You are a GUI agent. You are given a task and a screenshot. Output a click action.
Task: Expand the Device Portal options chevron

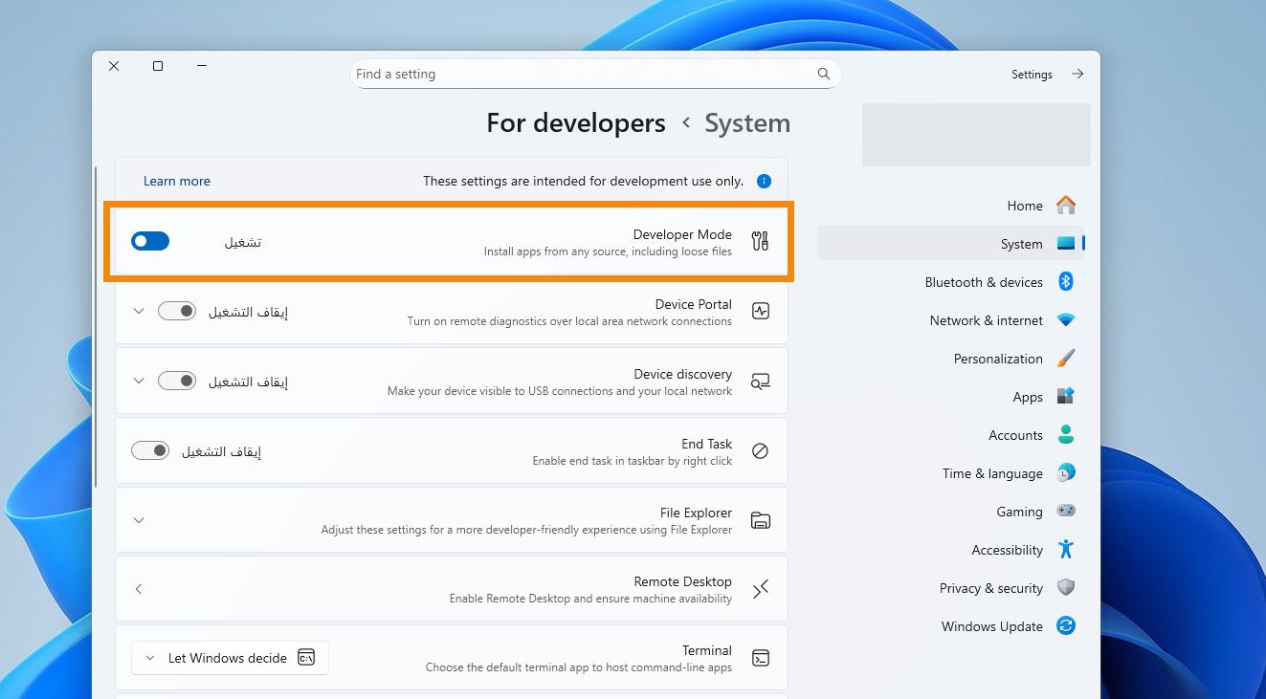(139, 311)
